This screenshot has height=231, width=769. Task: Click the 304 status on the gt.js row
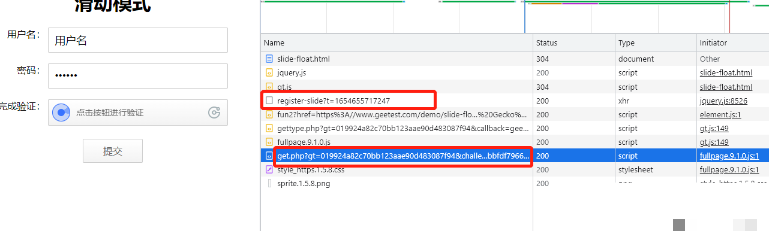[542, 87]
